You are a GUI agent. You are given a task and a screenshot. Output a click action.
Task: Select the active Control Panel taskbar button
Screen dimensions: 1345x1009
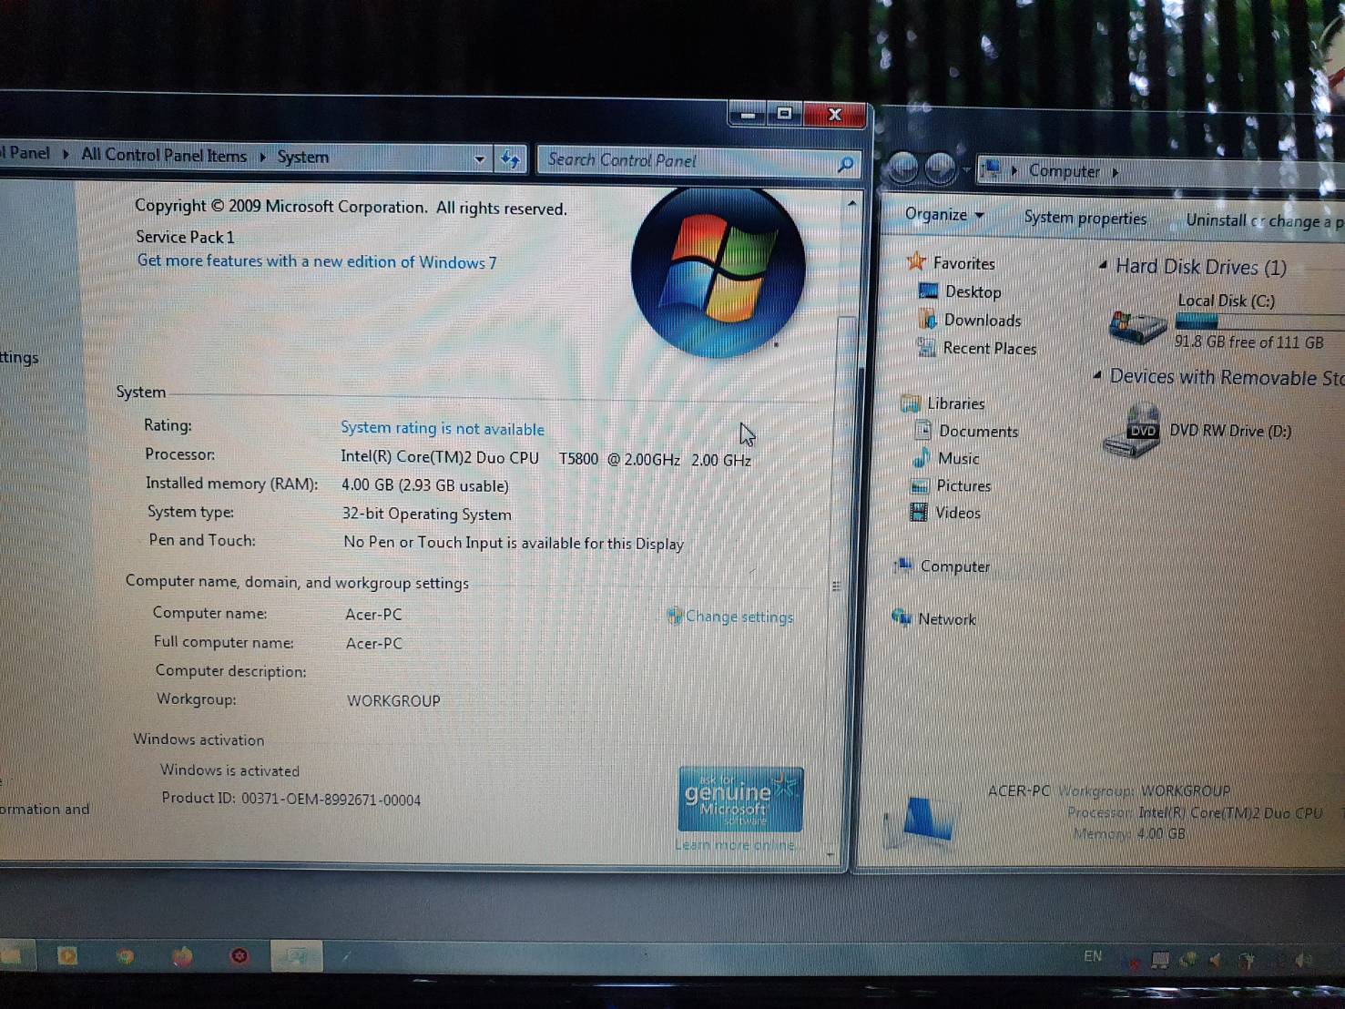pos(298,955)
